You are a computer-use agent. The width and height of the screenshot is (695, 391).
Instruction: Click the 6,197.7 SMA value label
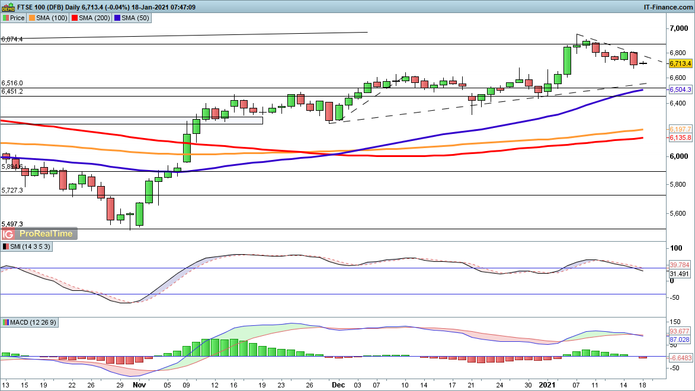point(680,129)
